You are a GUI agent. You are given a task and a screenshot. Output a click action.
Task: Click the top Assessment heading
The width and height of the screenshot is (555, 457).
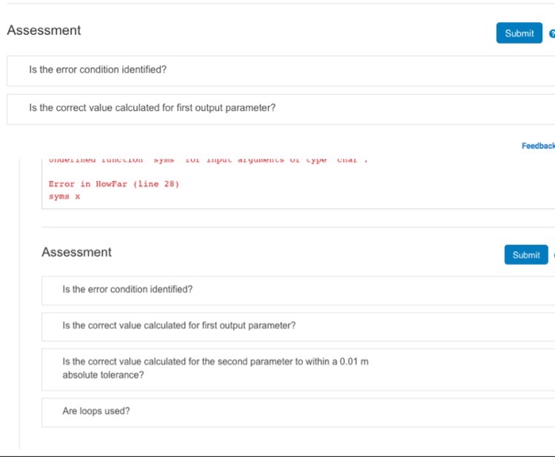[44, 30]
